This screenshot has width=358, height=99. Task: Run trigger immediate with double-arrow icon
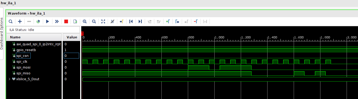tap(57, 21)
